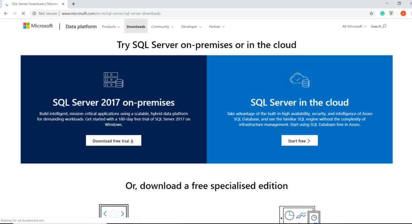The image size is (412, 224).
Task: Open Search using the magnifier icon
Action: [x=385, y=26]
